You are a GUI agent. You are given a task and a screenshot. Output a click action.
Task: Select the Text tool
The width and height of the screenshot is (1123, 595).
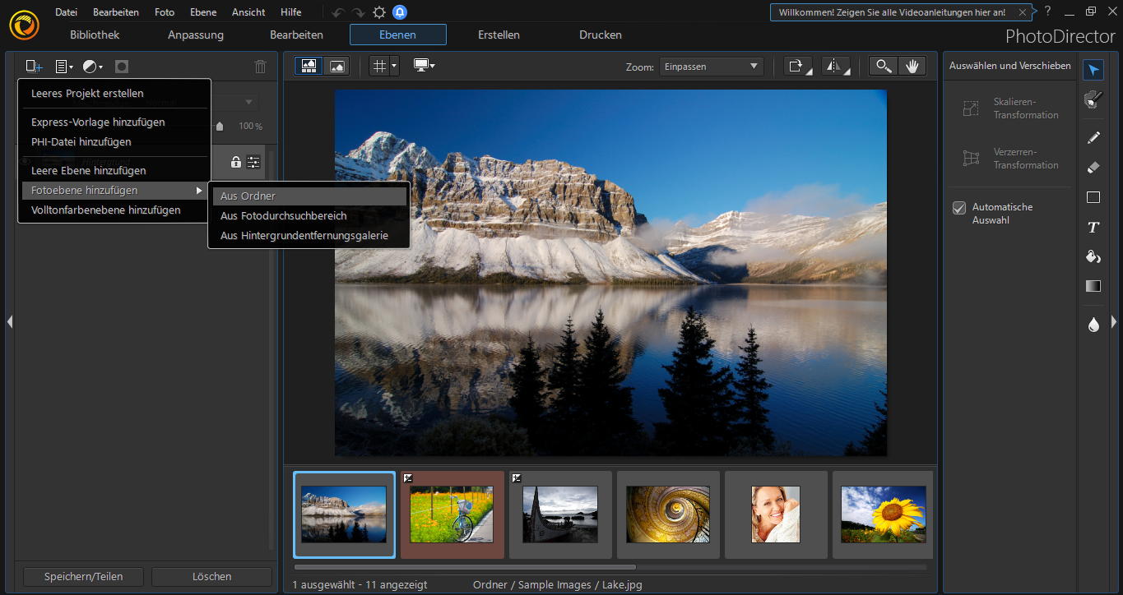coord(1093,228)
